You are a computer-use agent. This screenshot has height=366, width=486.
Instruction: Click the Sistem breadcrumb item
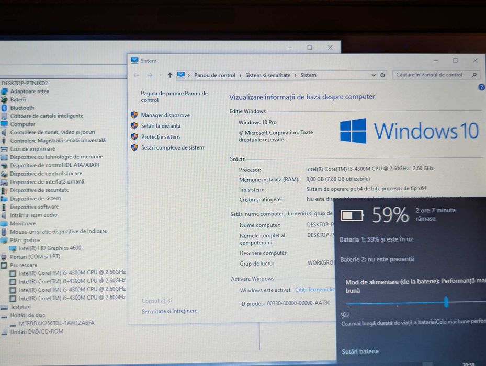(x=309, y=75)
